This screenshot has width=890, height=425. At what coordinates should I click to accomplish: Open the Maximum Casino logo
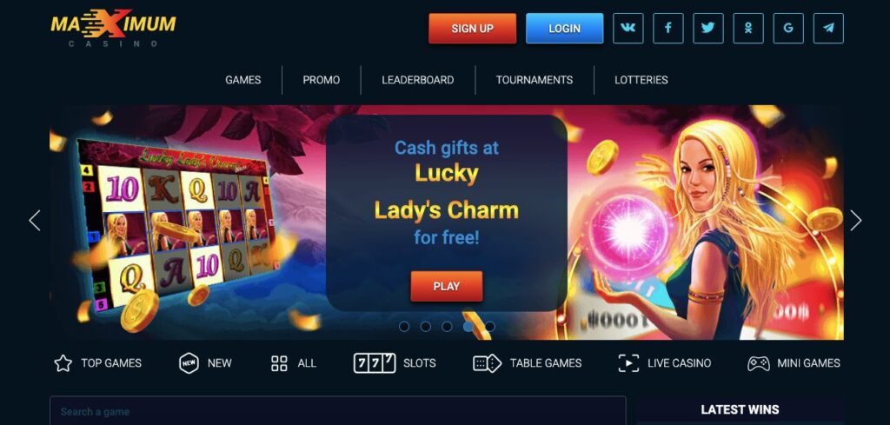point(114,28)
